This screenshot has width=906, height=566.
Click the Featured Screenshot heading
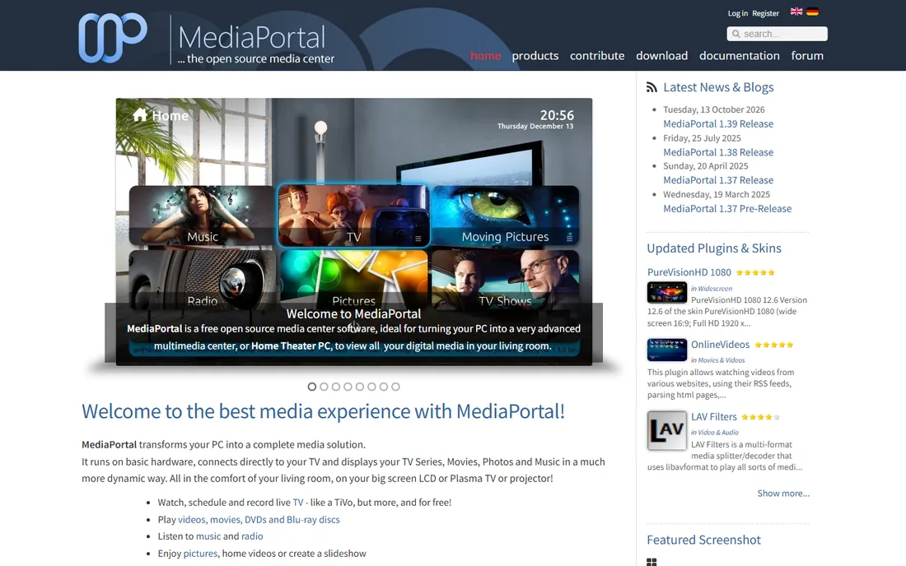click(x=703, y=540)
